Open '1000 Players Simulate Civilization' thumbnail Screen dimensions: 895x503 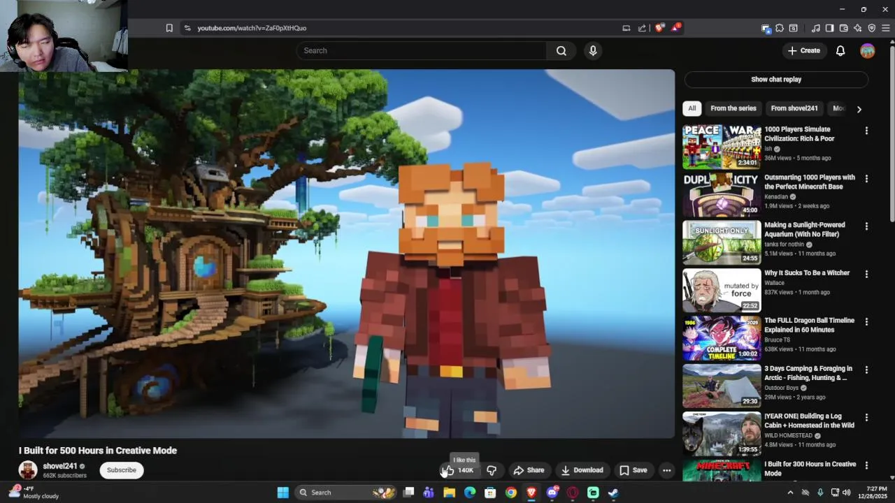coord(722,147)
